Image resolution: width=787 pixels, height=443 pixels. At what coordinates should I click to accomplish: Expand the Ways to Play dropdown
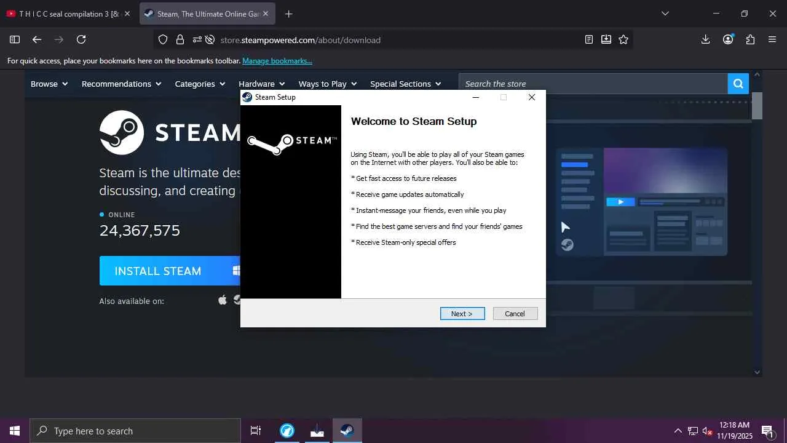[327, 84]
